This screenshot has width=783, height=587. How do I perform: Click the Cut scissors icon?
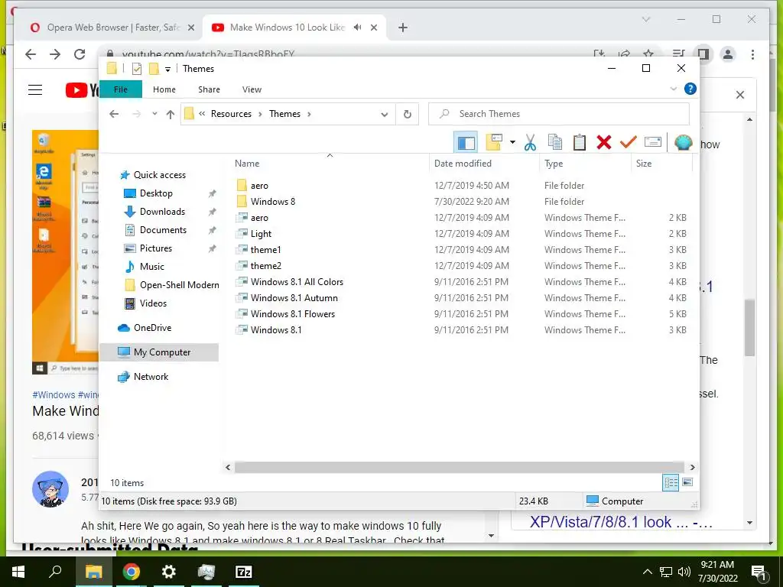pyautogui.click(x=530, y=143)
